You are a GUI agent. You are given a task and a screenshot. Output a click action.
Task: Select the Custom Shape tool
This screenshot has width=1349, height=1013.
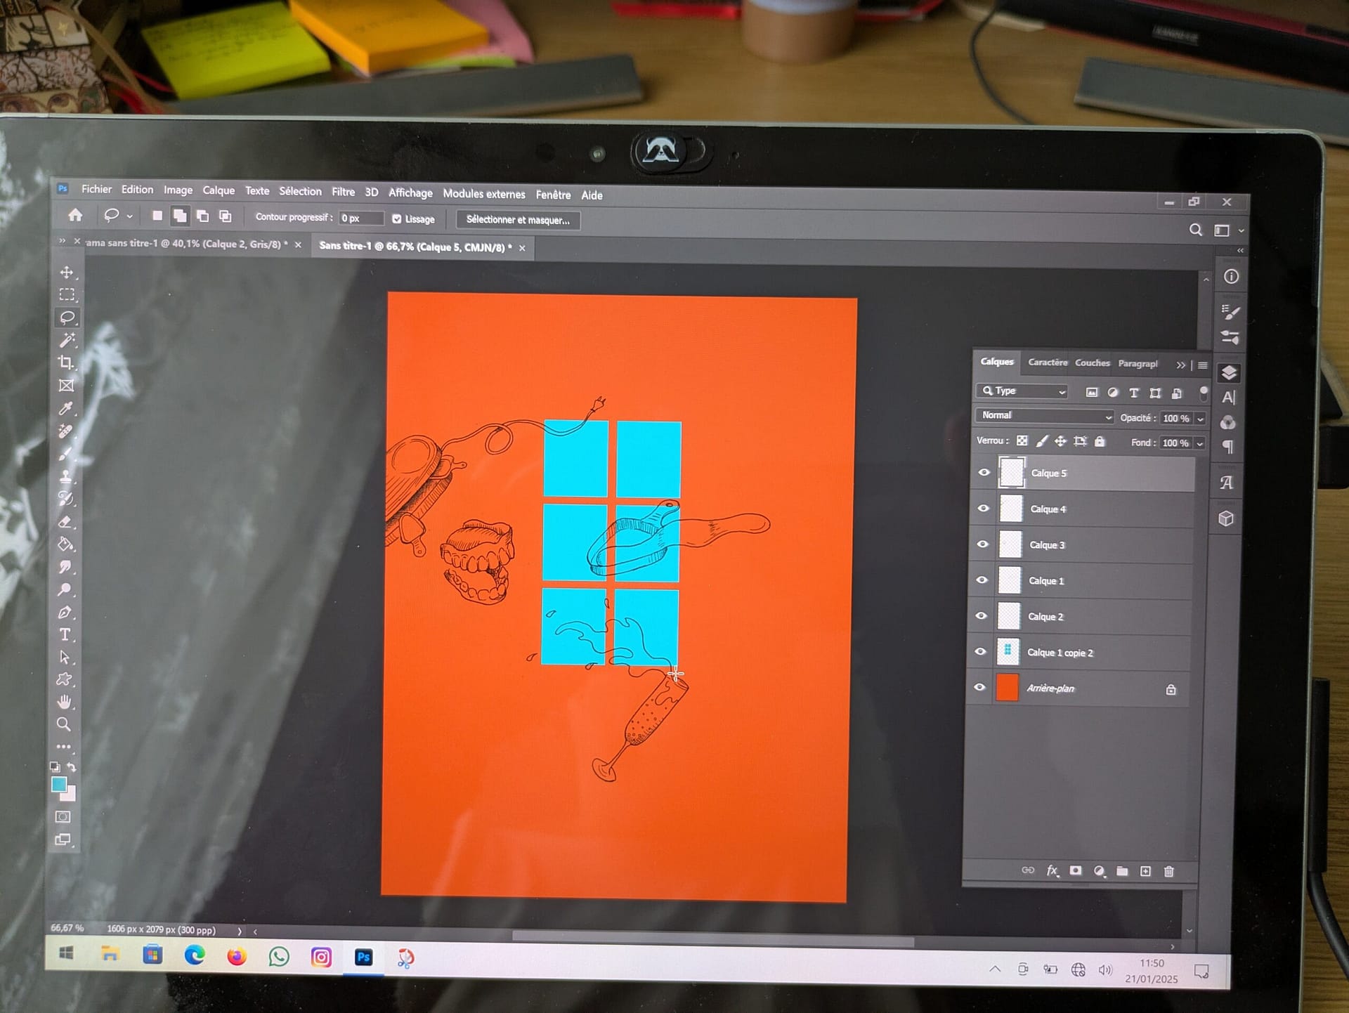coord(65,679)
